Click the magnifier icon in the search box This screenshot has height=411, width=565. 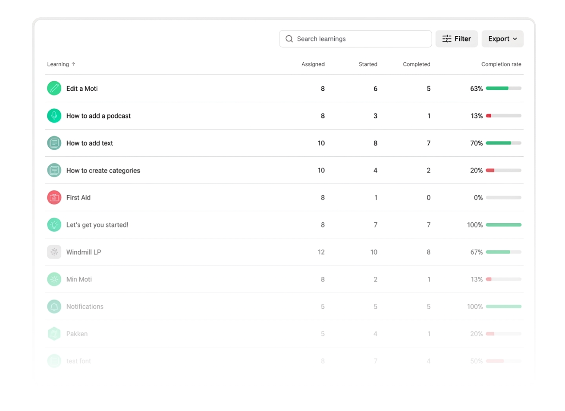289,39
